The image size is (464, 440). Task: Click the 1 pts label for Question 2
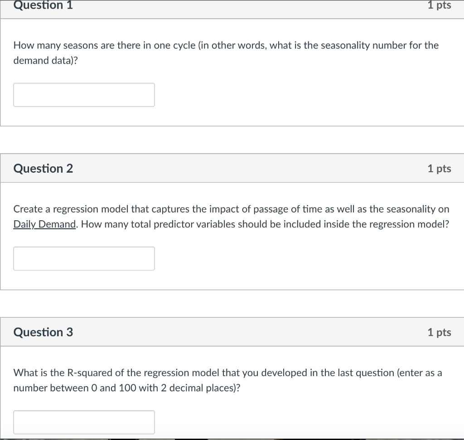click(439, 169)
